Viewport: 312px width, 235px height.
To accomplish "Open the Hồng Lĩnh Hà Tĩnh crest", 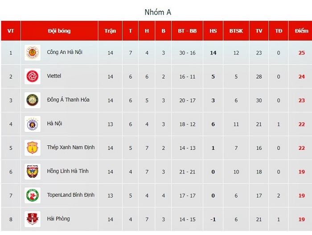I will [x=33, y=172].
